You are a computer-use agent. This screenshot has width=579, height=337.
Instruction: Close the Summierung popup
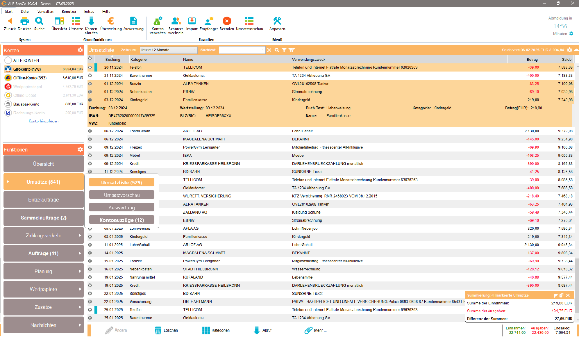(x=568, y=295)
